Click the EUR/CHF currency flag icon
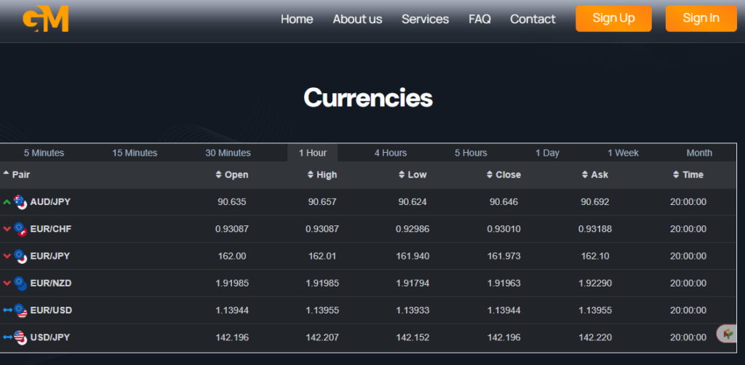Image resolution: width=745 pixels, height=365 pixels. tap(20, 229)
